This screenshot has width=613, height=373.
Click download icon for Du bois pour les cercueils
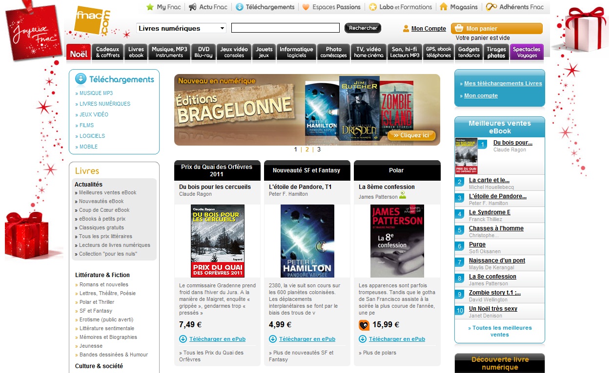tap(183, 339)
